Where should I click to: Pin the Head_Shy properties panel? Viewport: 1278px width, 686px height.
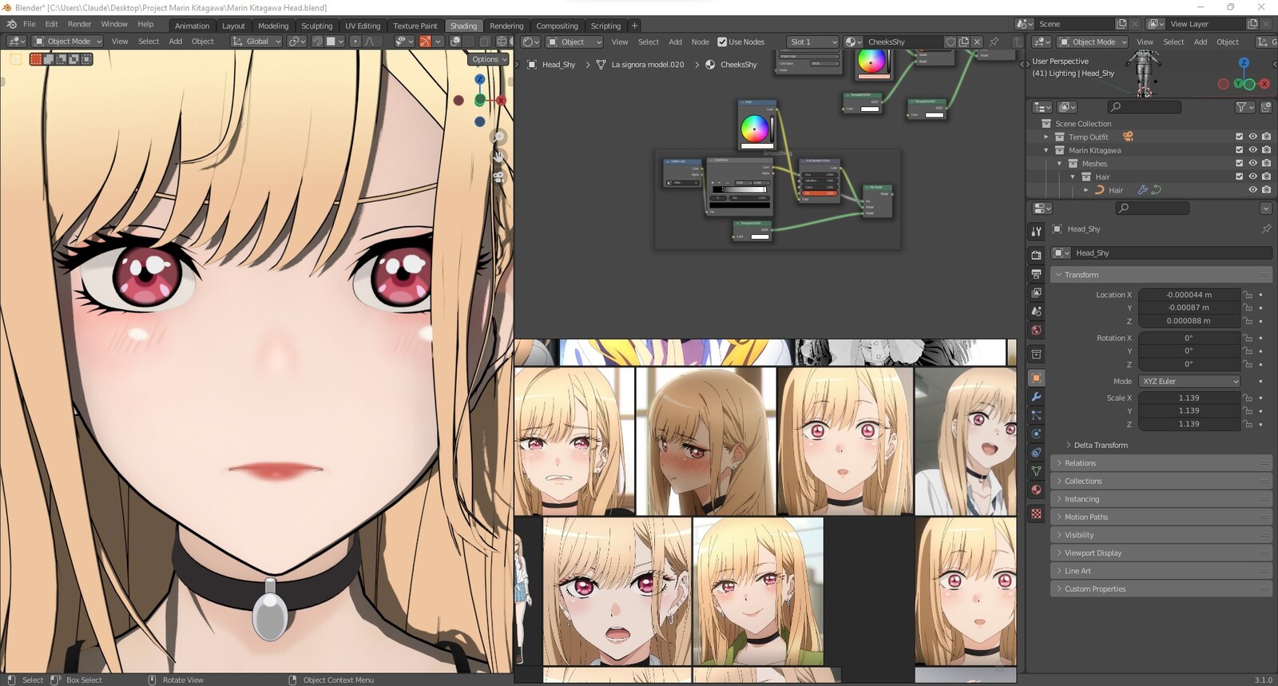pyautogui.click(x=1266, y=229)
